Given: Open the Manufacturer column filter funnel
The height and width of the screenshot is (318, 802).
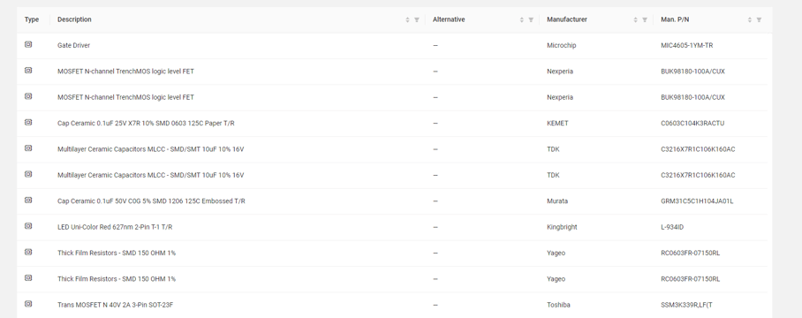Looking at the screenshot, I should (x=645, y=20).
